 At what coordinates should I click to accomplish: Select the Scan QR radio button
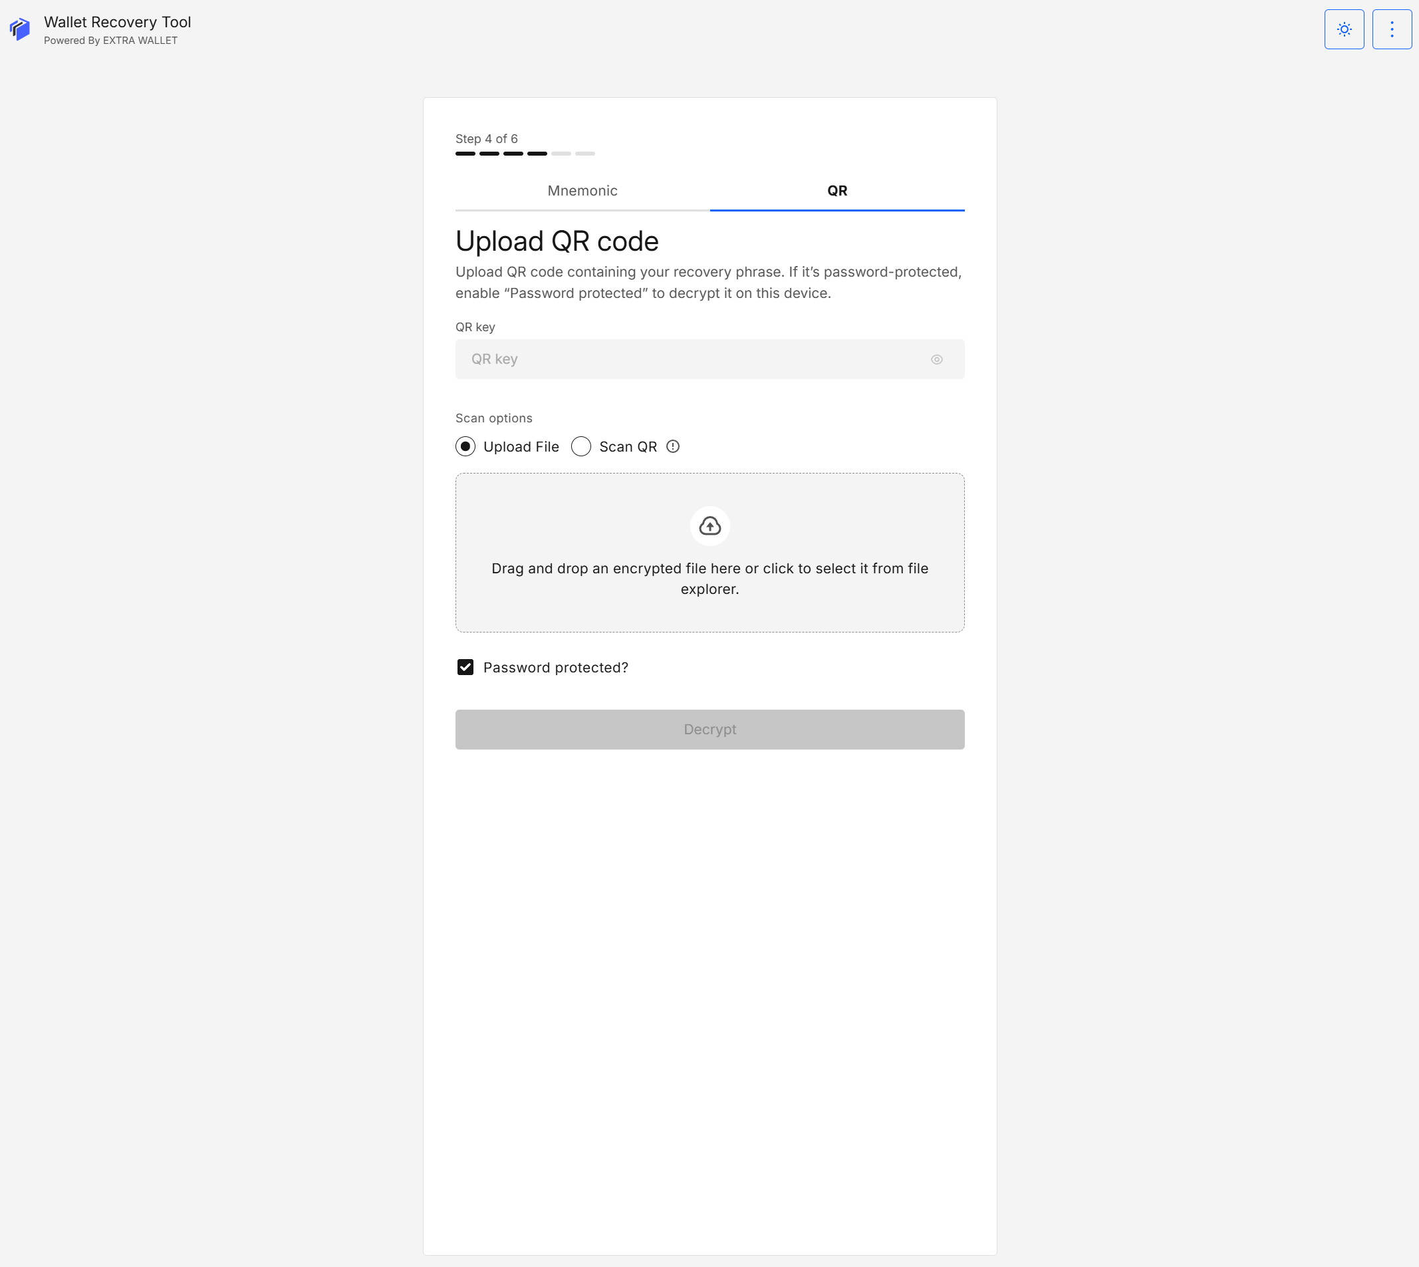pos(580,446)
